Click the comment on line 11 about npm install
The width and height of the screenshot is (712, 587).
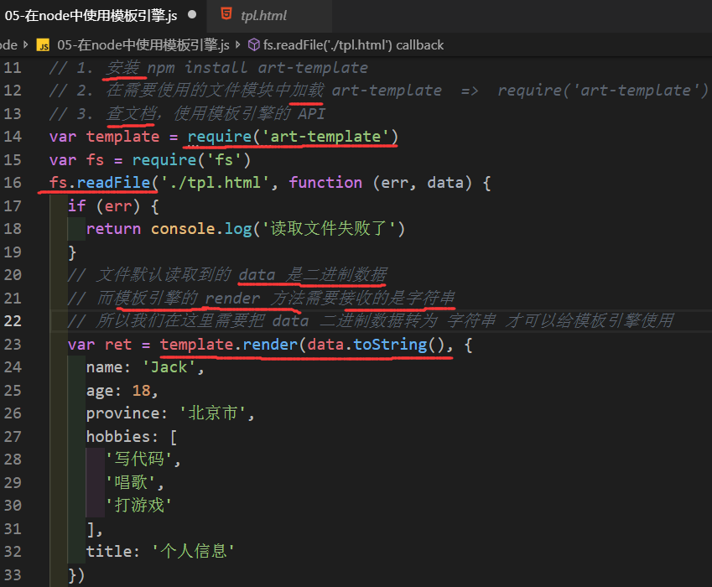coord(209,68)
